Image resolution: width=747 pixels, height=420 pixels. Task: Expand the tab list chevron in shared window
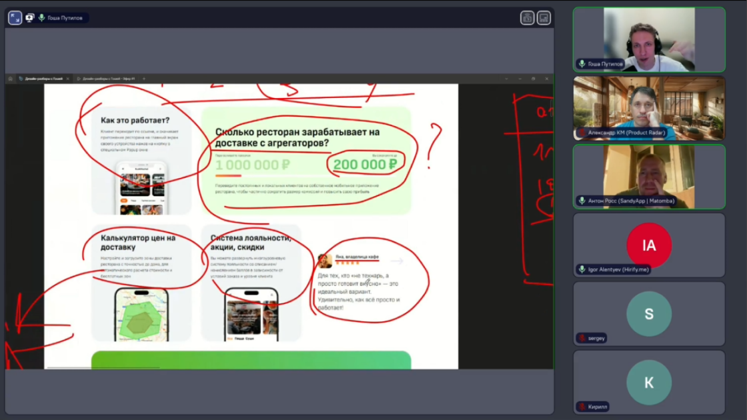click(x=506, y=79)
